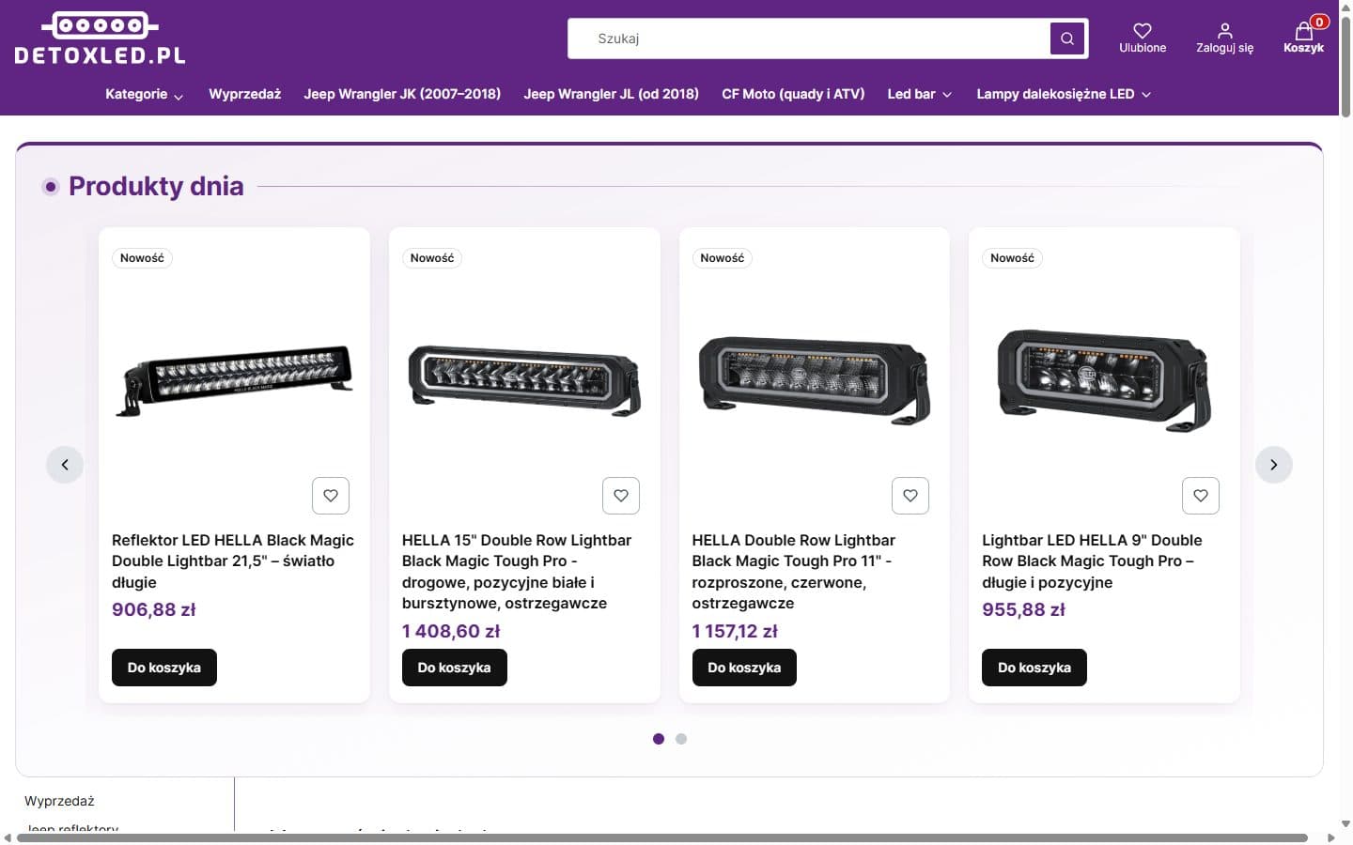This screenshot has width=1353, height=845.
Task: Add the 906,88 zł product Do koszyka
Action: 164,668
